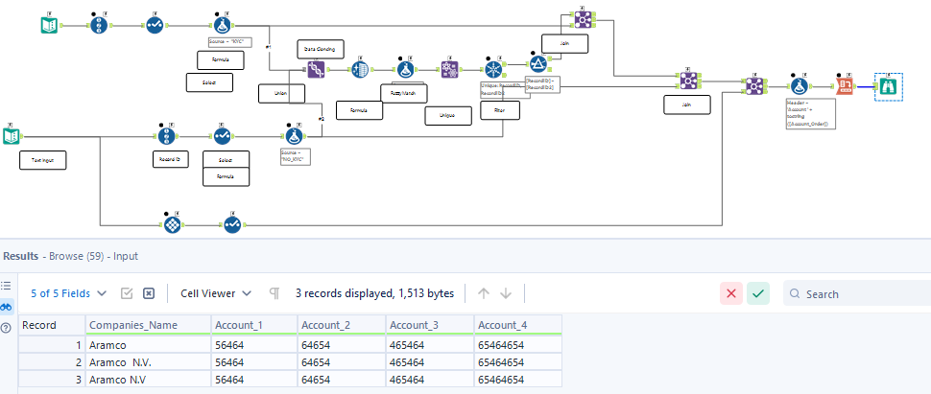Select the Join tool above second 'Join' comment

687,81
